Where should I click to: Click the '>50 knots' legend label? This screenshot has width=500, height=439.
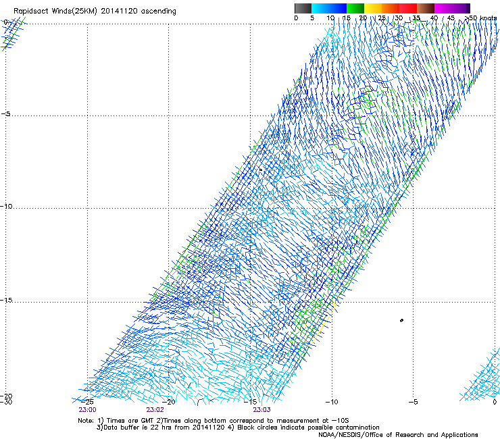pyautogui.click(x=481, y=18)
